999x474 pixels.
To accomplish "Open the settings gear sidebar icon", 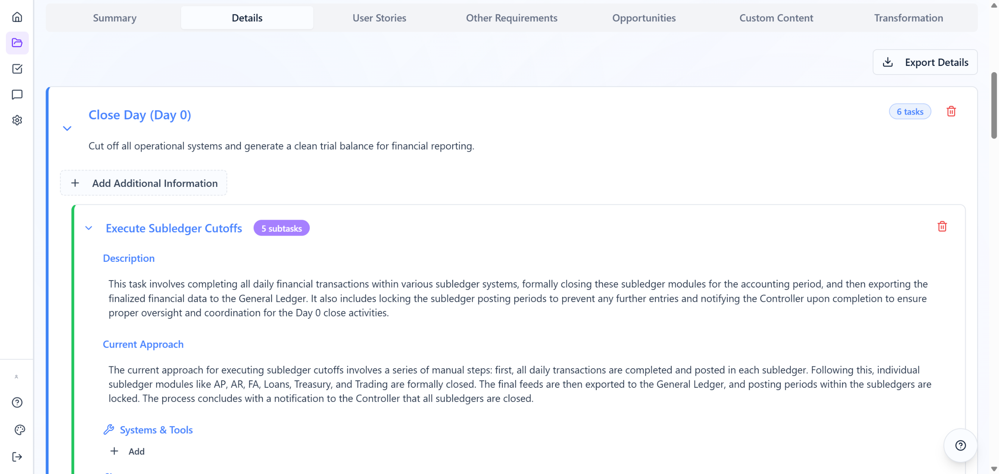I will [17, 120].
